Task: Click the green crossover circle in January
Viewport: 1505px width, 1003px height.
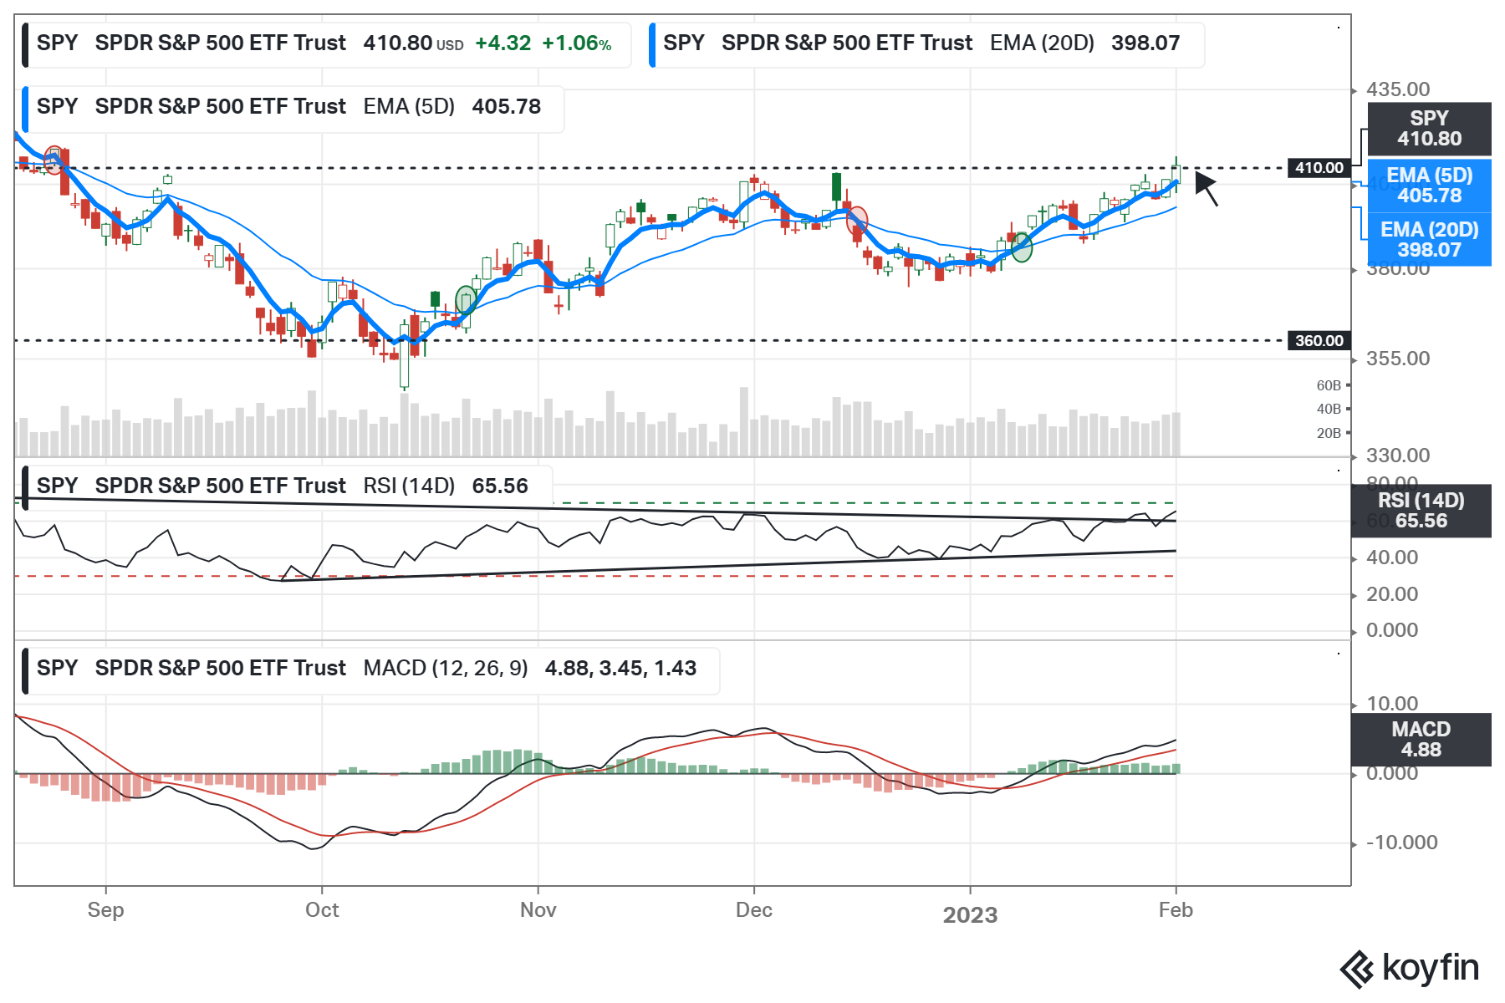Action: click(1022, 247)
